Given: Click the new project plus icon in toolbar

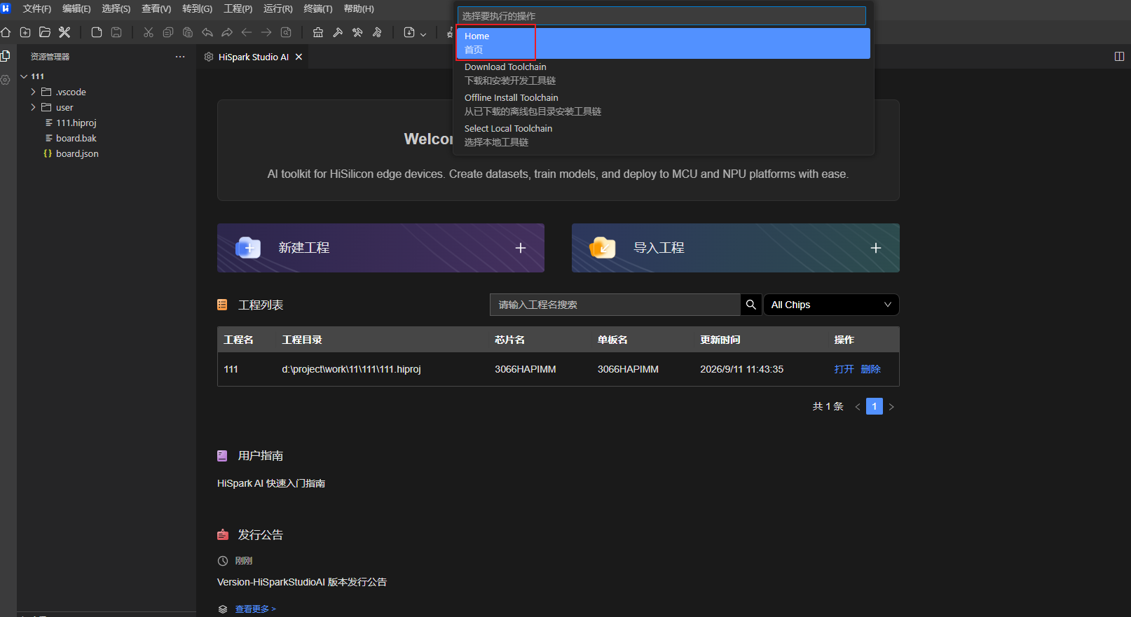Looking at the screenshot, I should 25,32.
